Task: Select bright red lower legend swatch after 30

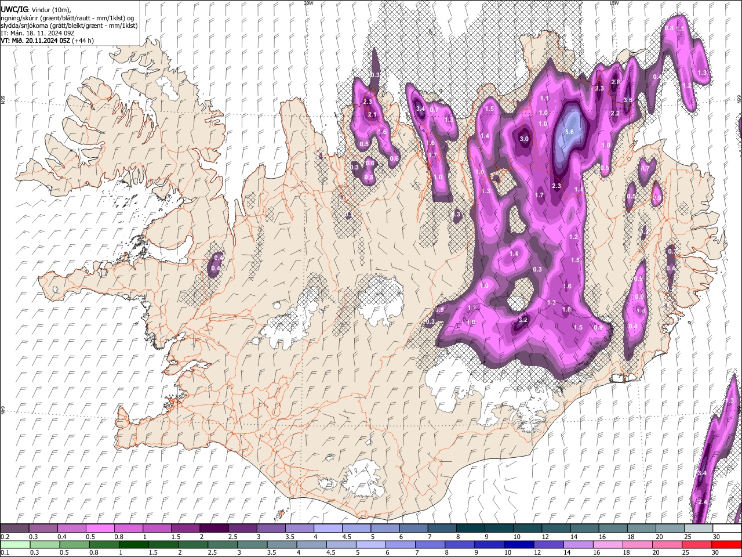Action: pos(726,544)
